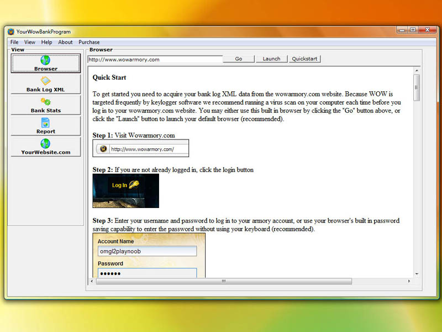Image resolution: width=442 pixels, height=332 pixels.
Task: Close the YourWowBankProgram window
Action: pyautogui.click(x=427, y=30)
